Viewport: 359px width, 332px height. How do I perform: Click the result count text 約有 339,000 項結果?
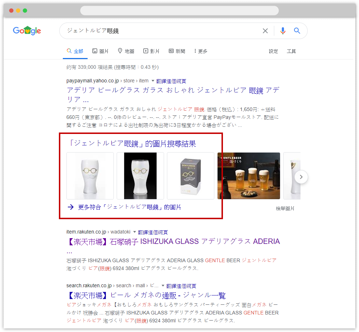(x=112, y=67)
